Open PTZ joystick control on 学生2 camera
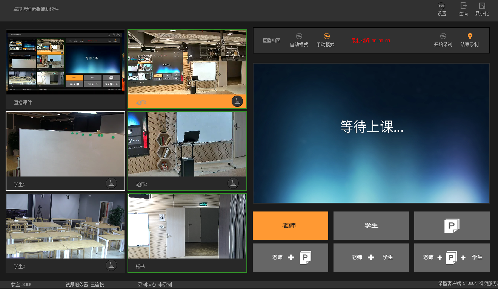498x289 pixels. click(111, 265)
